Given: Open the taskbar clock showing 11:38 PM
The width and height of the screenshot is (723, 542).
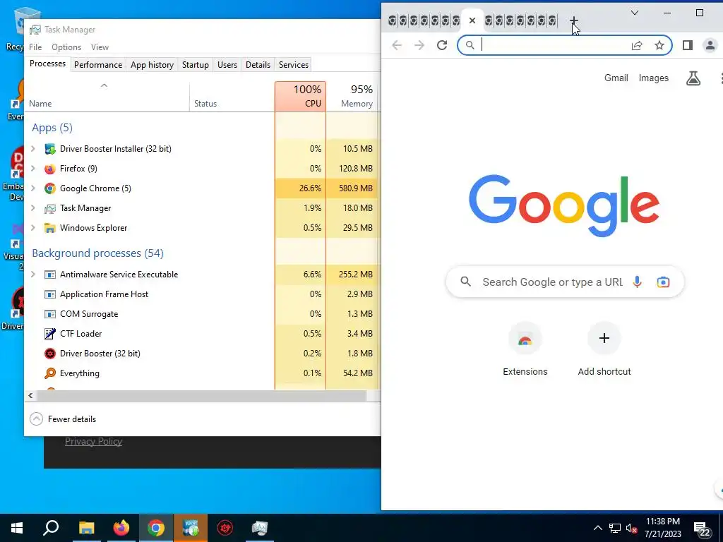Looking at the screenshot, I should (662, 528).
